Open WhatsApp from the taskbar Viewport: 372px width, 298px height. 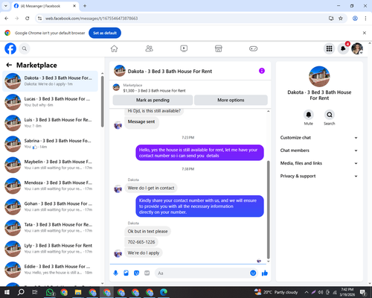50,292
